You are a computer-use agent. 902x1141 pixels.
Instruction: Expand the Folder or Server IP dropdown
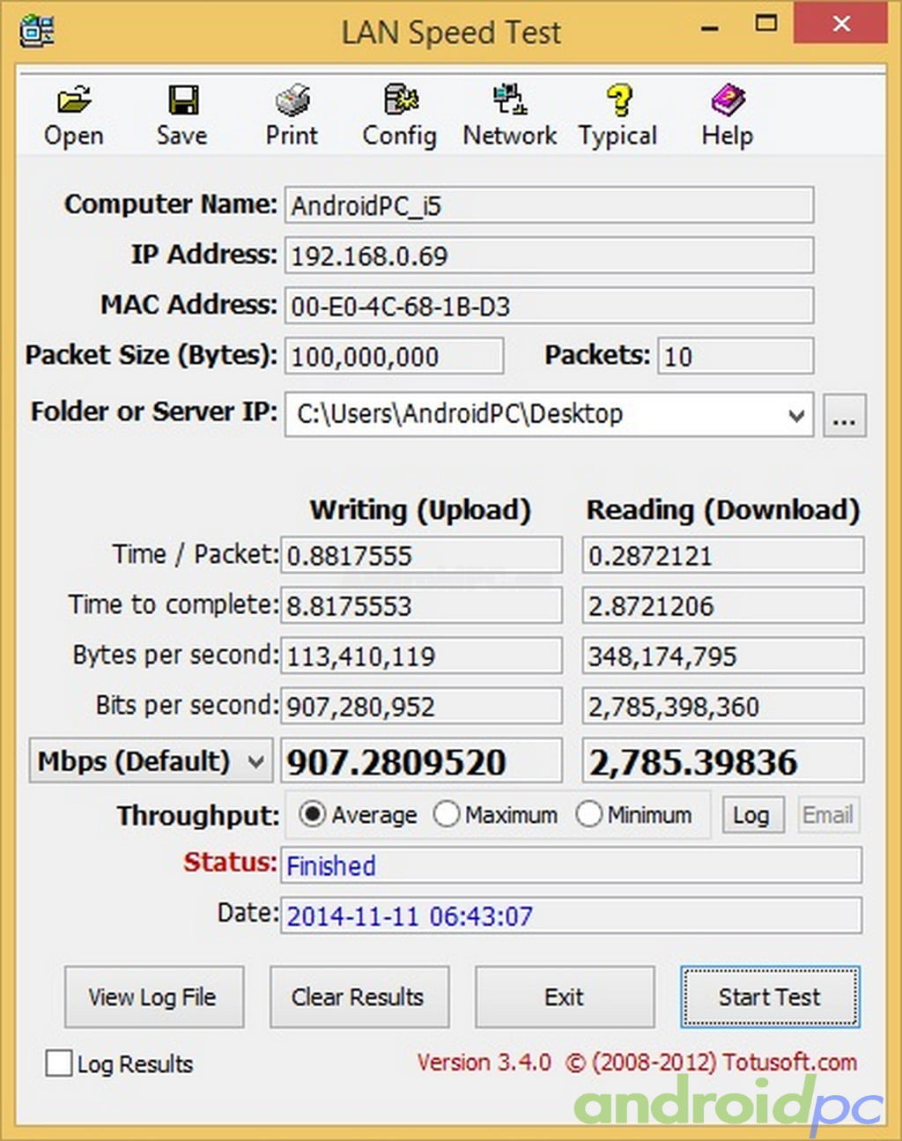tap(796, 415)
